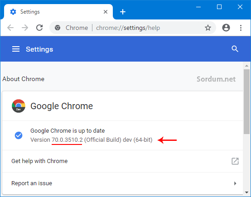Click the About Chrome heading

pyautogui.click(x=24, y=79)
